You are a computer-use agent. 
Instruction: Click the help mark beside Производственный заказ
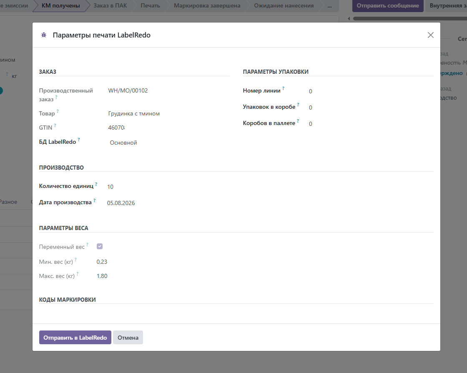pos(56,97)
